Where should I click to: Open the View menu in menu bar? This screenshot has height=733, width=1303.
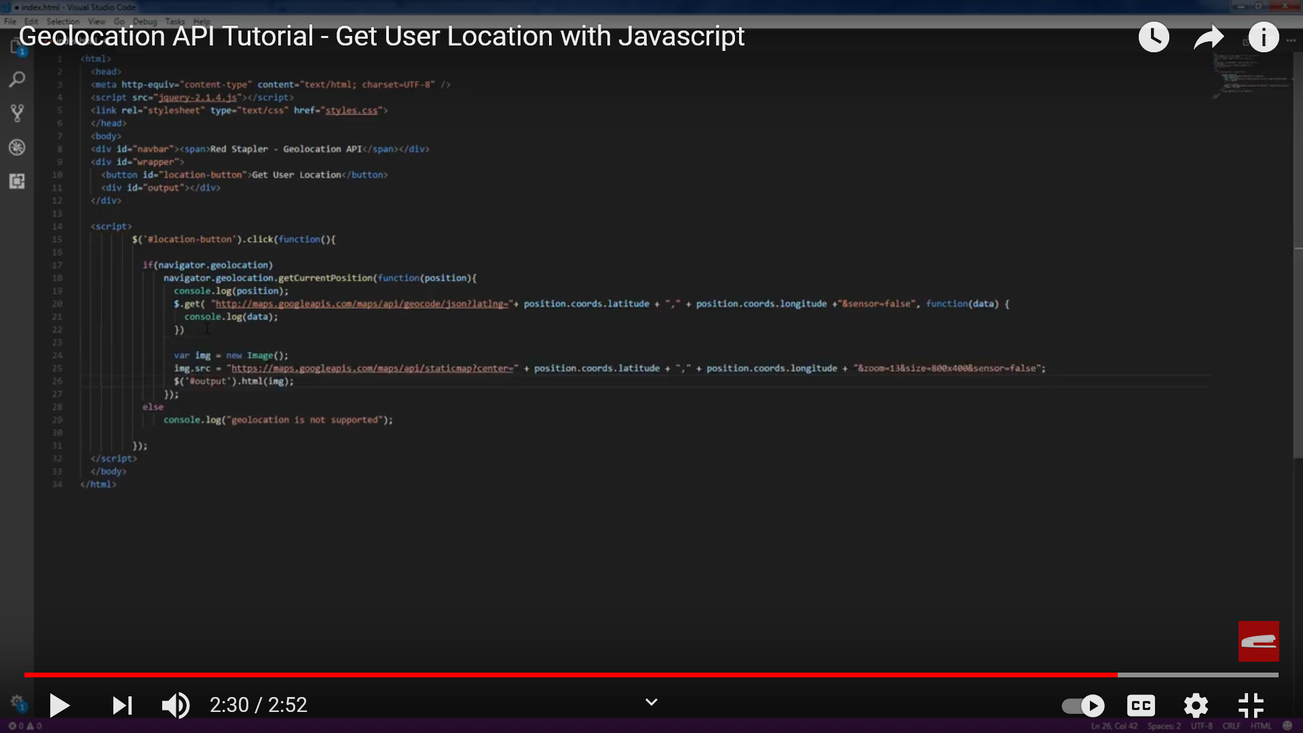(96, 22)
